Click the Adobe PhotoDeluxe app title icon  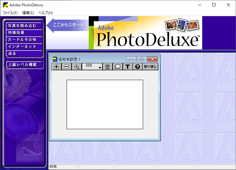click(5, 5)
